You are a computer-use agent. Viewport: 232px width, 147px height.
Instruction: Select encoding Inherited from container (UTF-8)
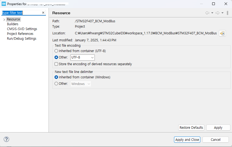[x=56, y=51]
